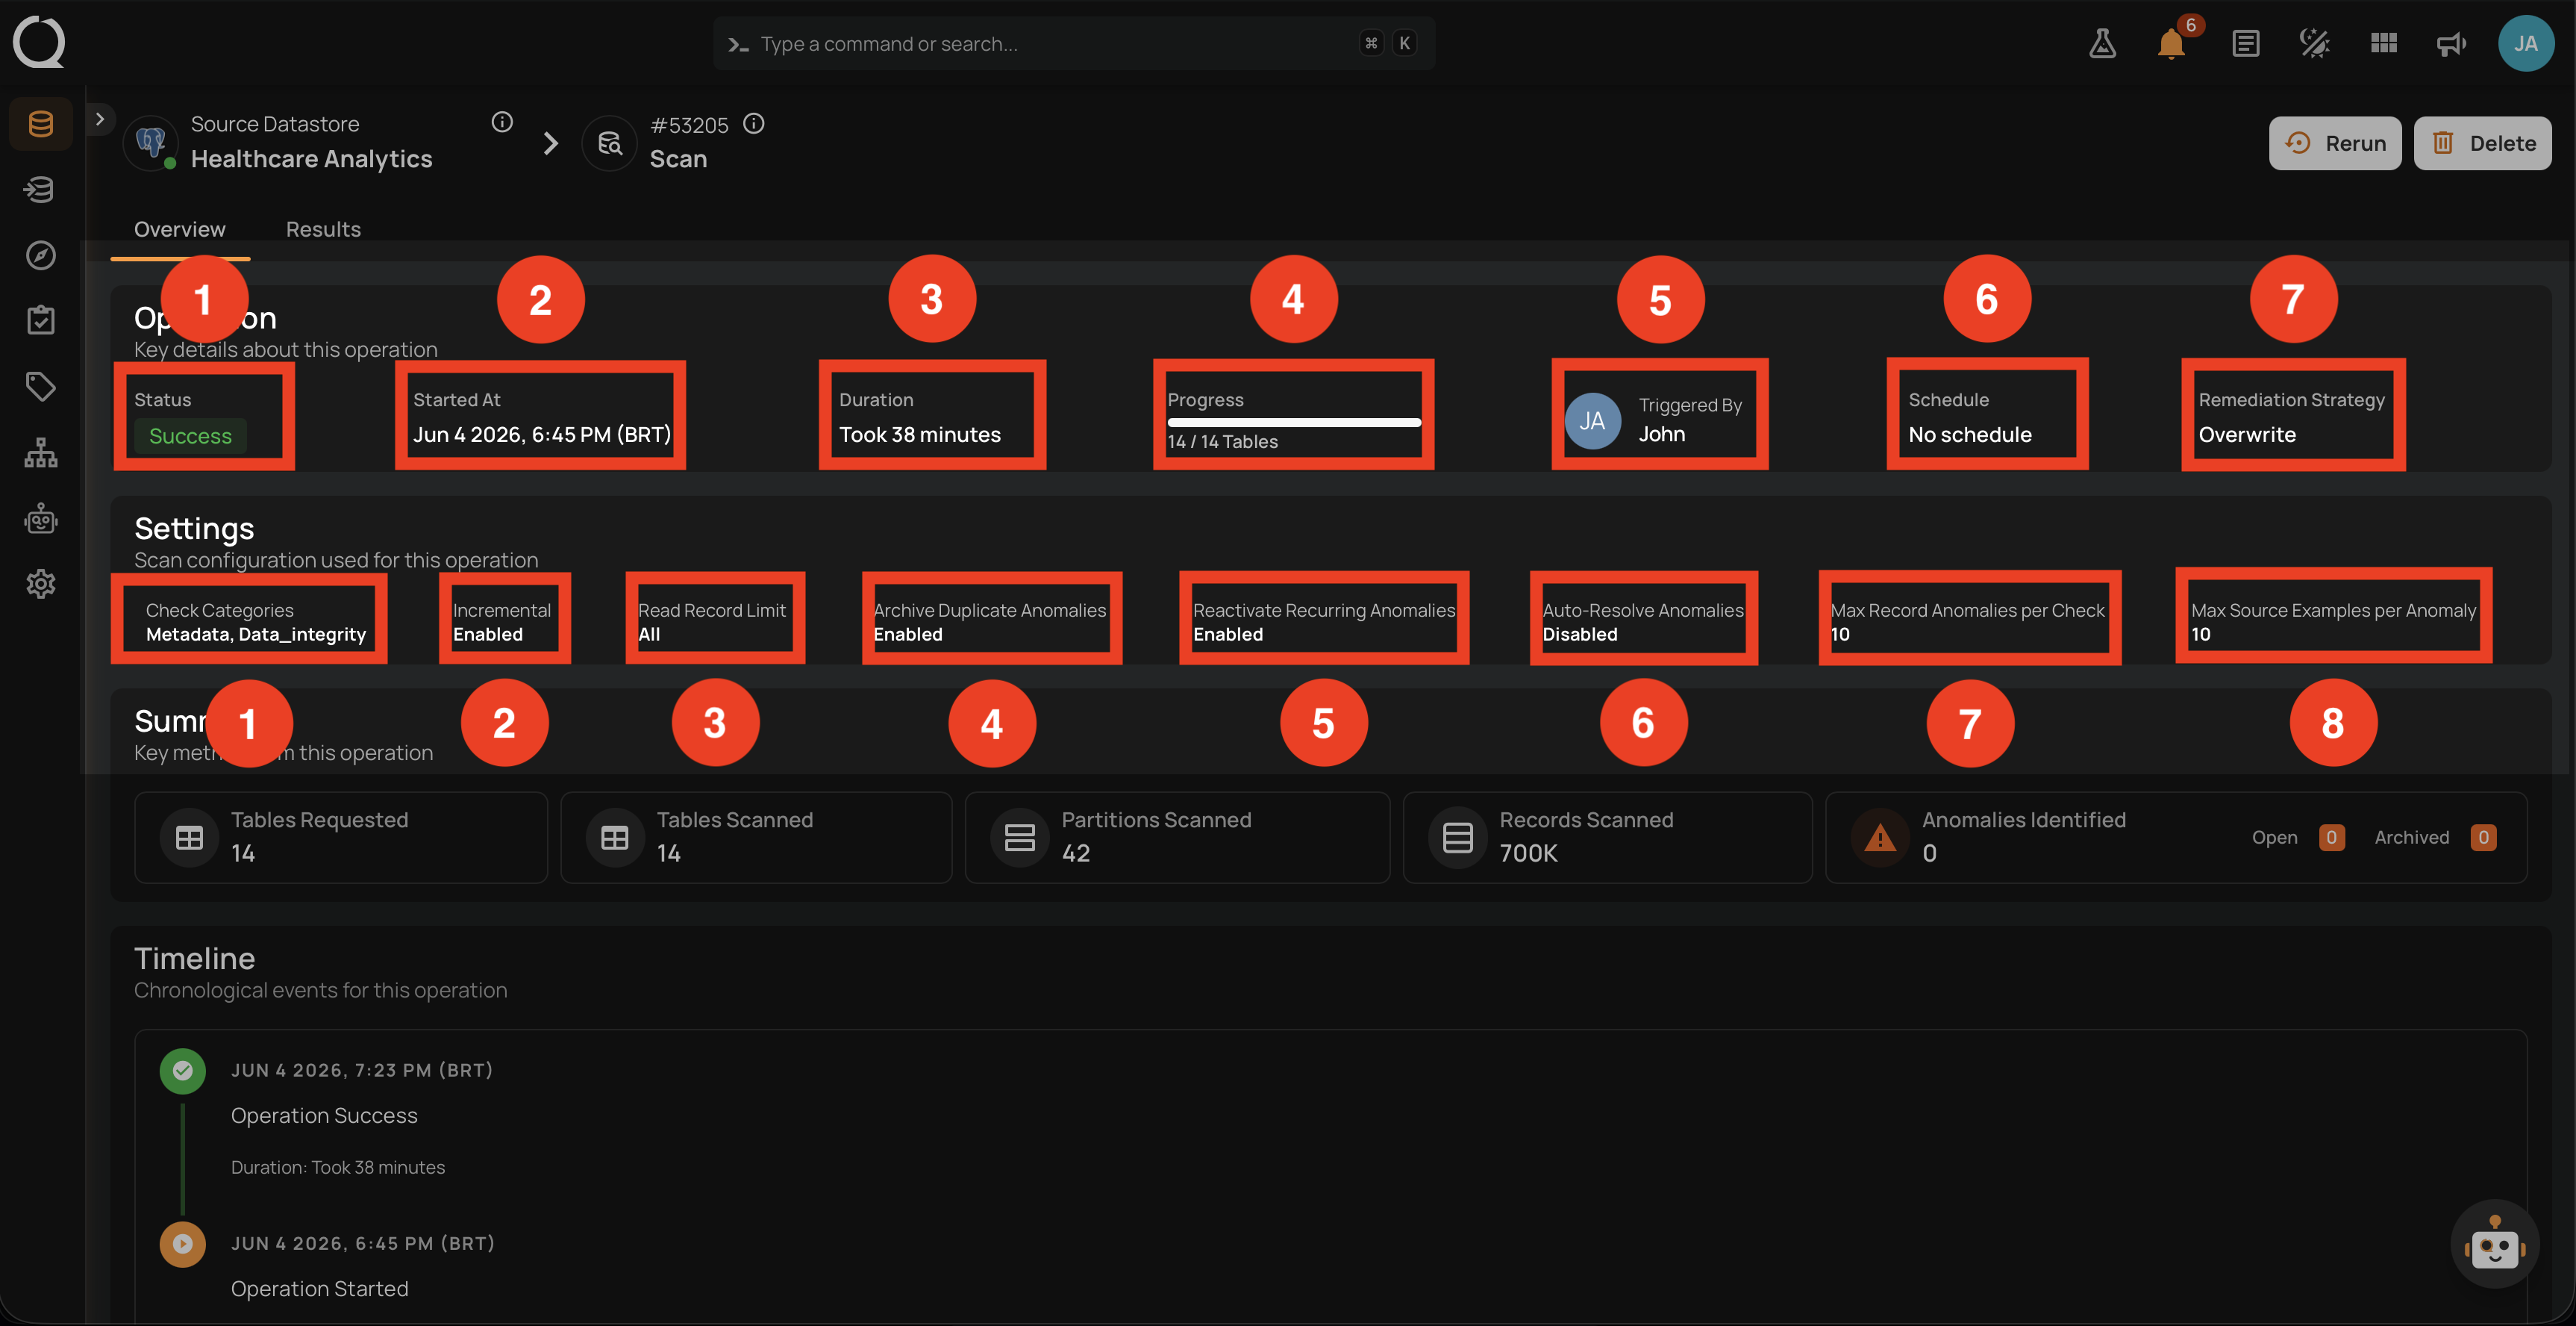Open the Enrichment Datastores sidebar icon
Screen dimensions: 2576x1326
[x=41, y=189]
